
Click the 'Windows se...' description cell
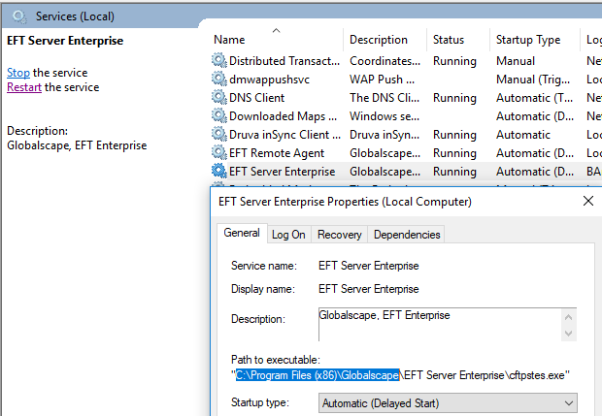[385, 116]
